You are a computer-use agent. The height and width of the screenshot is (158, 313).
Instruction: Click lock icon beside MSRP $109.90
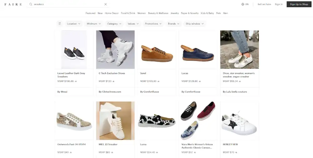click(x=158, y=81)
